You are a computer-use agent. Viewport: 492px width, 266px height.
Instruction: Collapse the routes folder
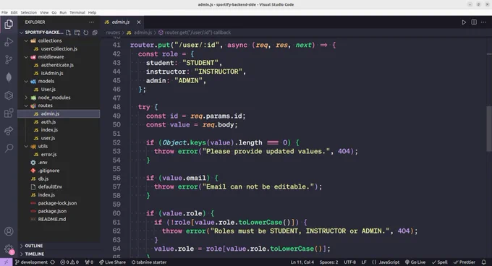[x=26, y=106]
